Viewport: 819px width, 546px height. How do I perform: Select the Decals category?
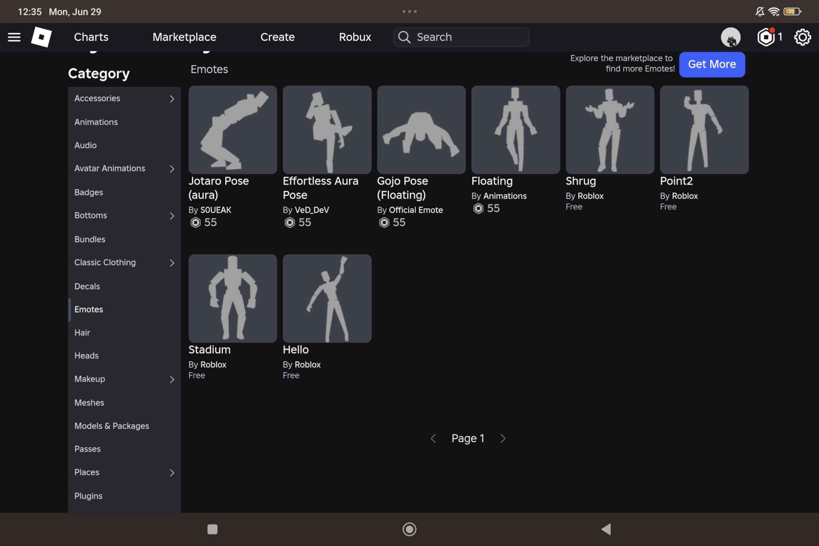pos(124,286)
